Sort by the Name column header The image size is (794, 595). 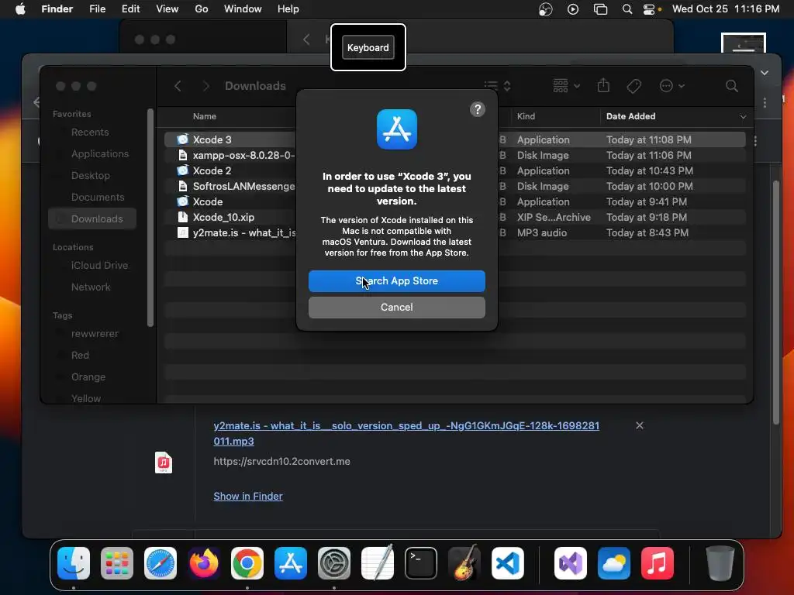[205, 116]
